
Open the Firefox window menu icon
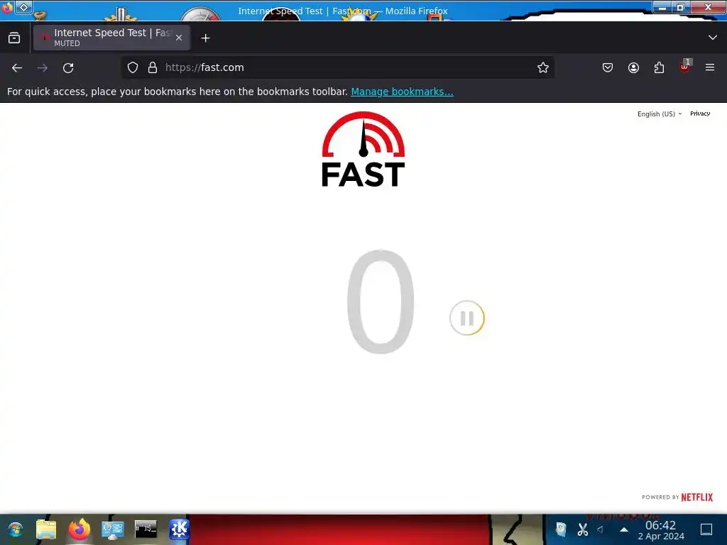click(7, 7)
